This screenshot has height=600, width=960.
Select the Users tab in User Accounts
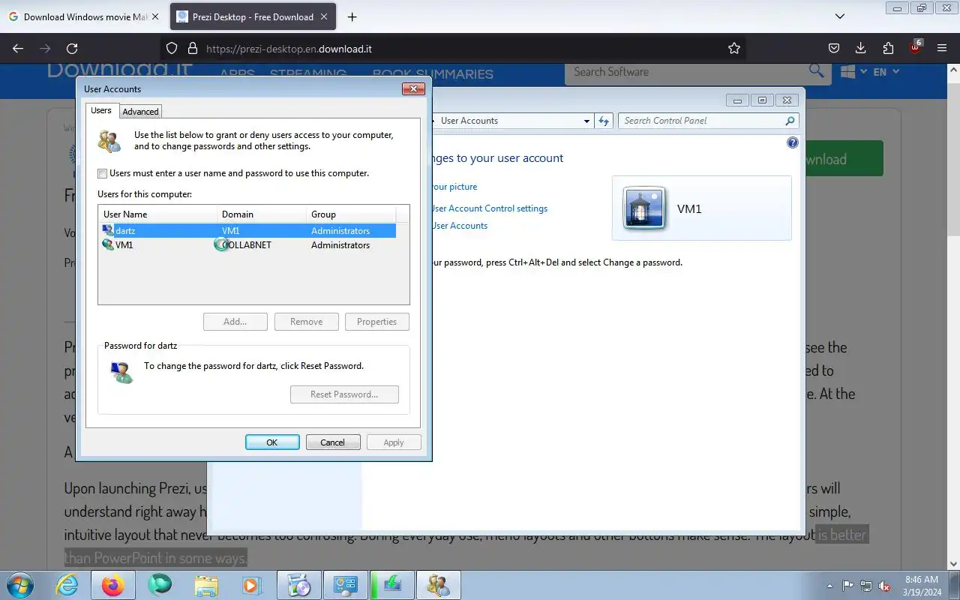point(101,110)
